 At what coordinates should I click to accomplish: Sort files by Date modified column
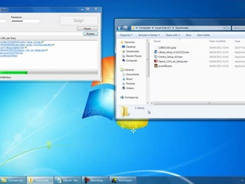(x=217, y=41)
